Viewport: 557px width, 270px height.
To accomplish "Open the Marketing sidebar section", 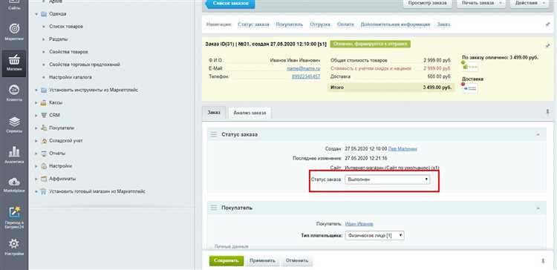I will click(14, 32).
